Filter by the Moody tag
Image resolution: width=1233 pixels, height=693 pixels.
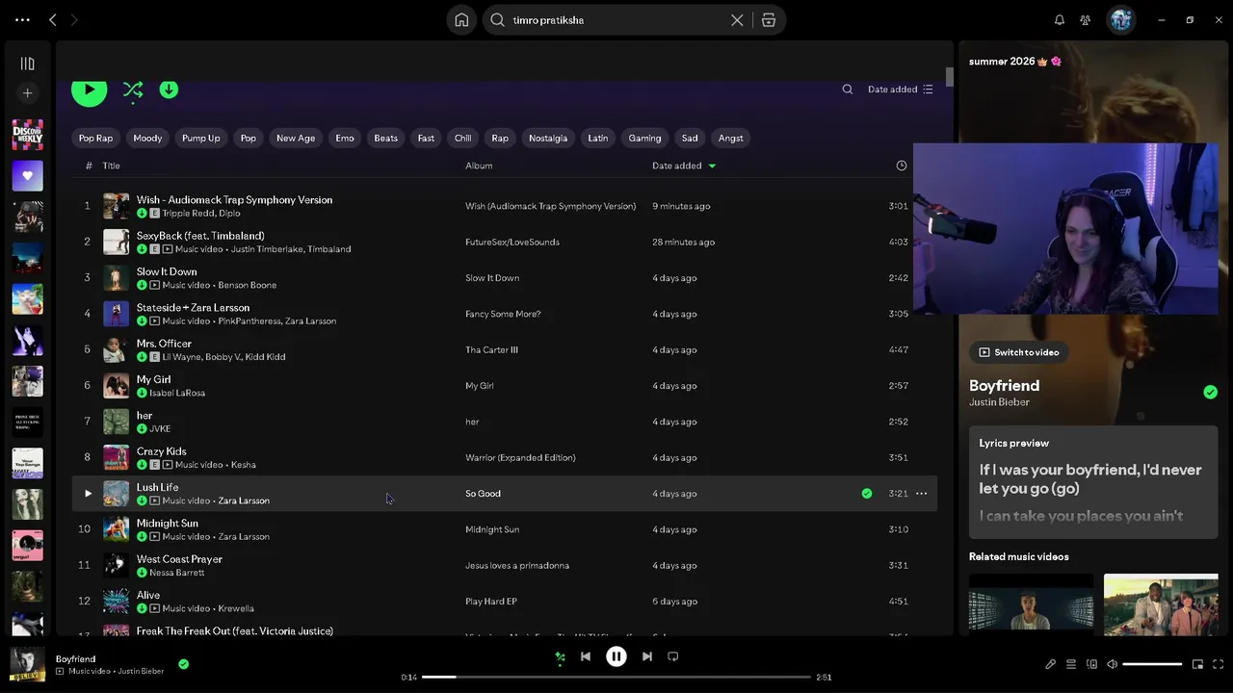pos(147,138)
